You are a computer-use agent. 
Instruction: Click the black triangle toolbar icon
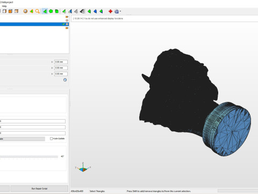[x=82, y=11]
